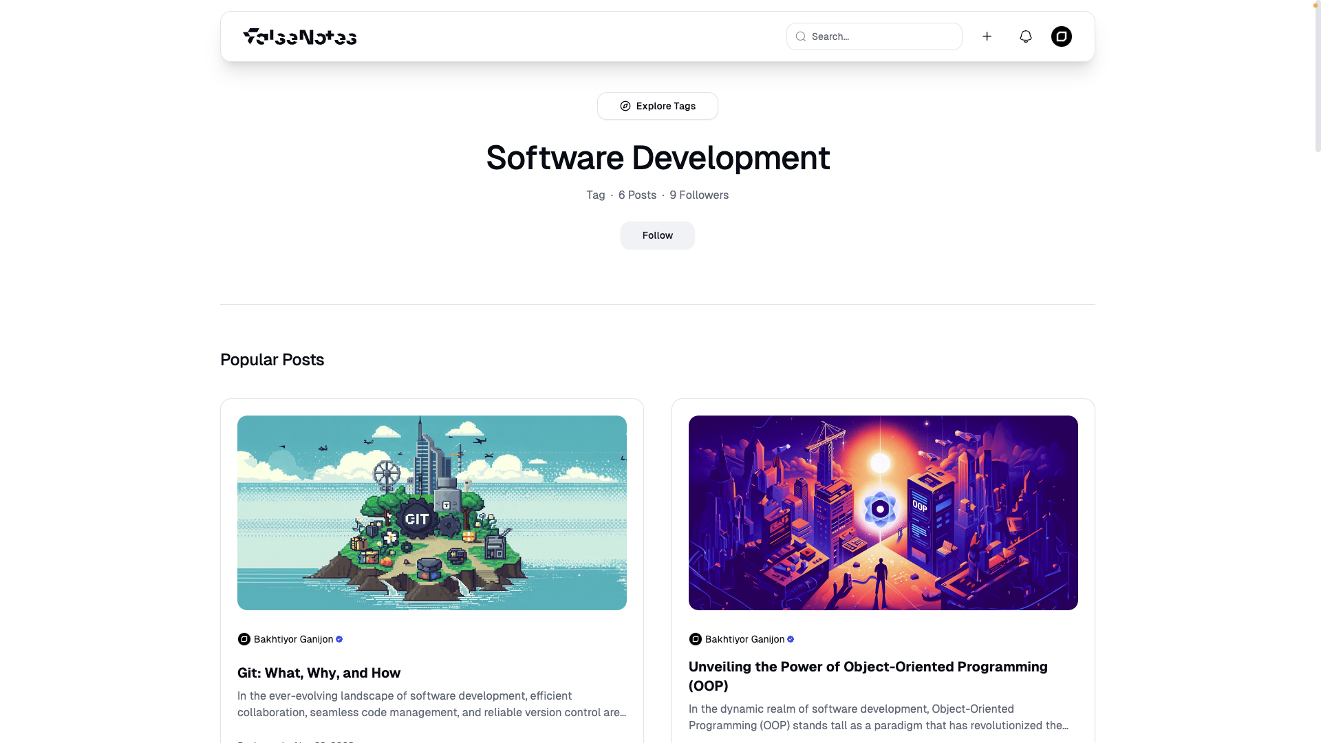
Task: Click Bakhtiyor Ganijon name on Git post
Action: coord(293,639)
